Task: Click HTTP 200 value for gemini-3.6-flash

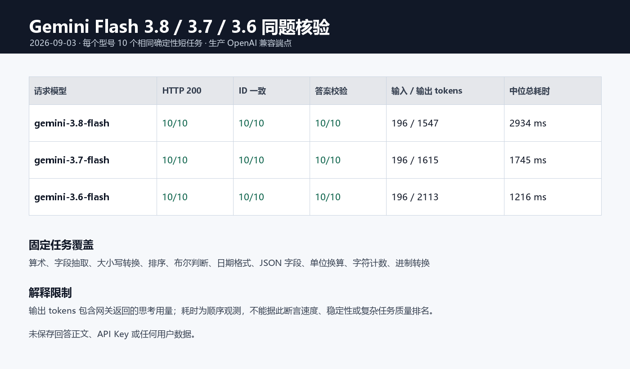Action: pyautogui.click(x=175, y=197)
